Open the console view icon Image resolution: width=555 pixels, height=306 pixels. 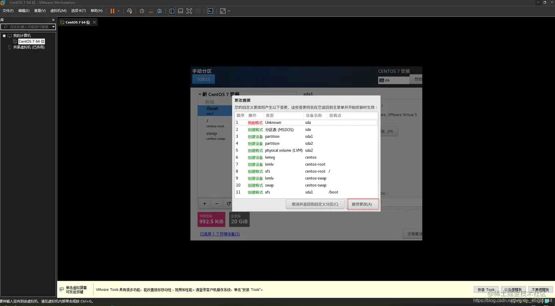tap(210, 11)
